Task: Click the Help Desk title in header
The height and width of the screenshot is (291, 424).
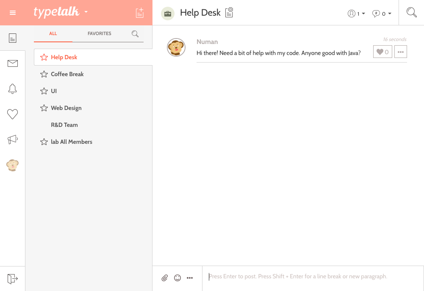Action: tap(200, 13)
